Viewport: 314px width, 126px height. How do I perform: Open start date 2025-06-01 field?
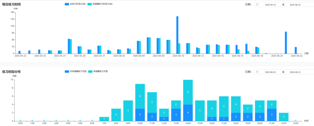coord(270,72)
